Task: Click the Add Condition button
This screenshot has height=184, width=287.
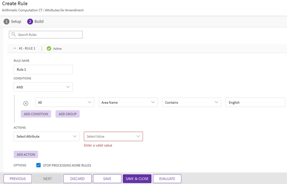Action: tap(36, 114)
